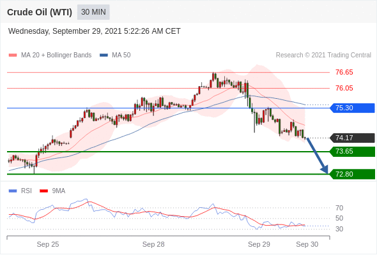Click the Sep 25 date axis label
The height and width of the screenshot is (255, 377).
pyautogui.click(x=48, y=244)
